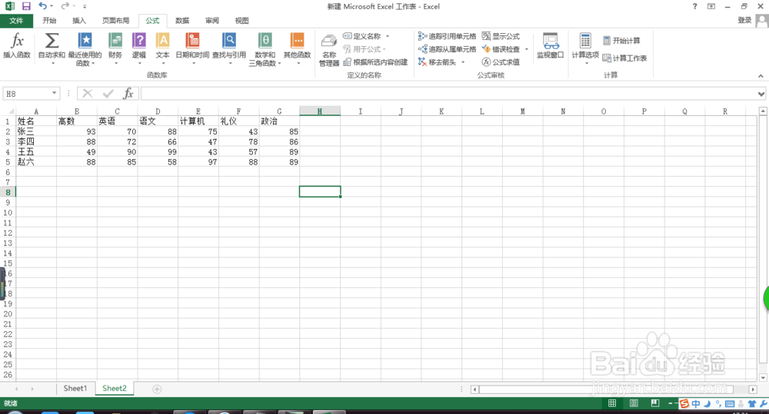
Task: Click the AutoSum (自动求和) sigma icon
Action: 52,41
